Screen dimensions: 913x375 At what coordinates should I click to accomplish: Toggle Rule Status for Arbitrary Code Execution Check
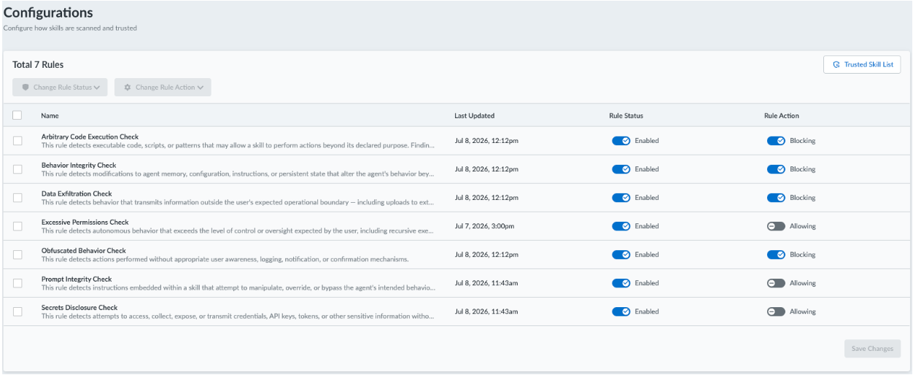point(621,141)
